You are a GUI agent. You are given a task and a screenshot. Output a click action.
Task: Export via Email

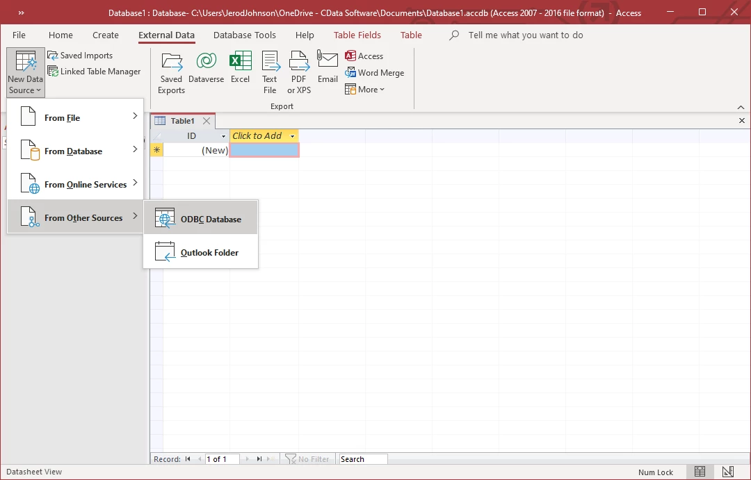[x=328, y=67]
